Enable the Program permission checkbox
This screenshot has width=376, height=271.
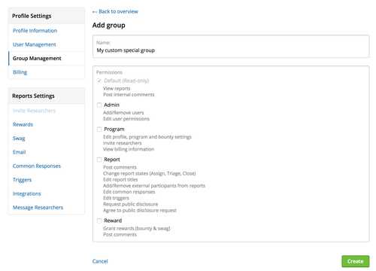click(x=99, y=129)
